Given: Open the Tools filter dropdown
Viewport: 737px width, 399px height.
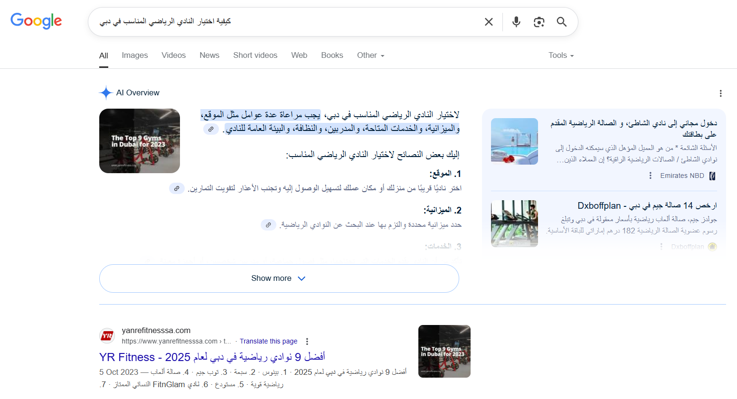Looking at the screenshot, I should point(560,55).
